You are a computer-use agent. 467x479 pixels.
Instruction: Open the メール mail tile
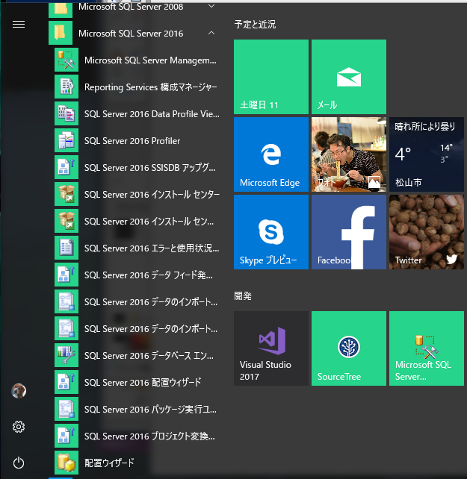(x=349, y=77)
